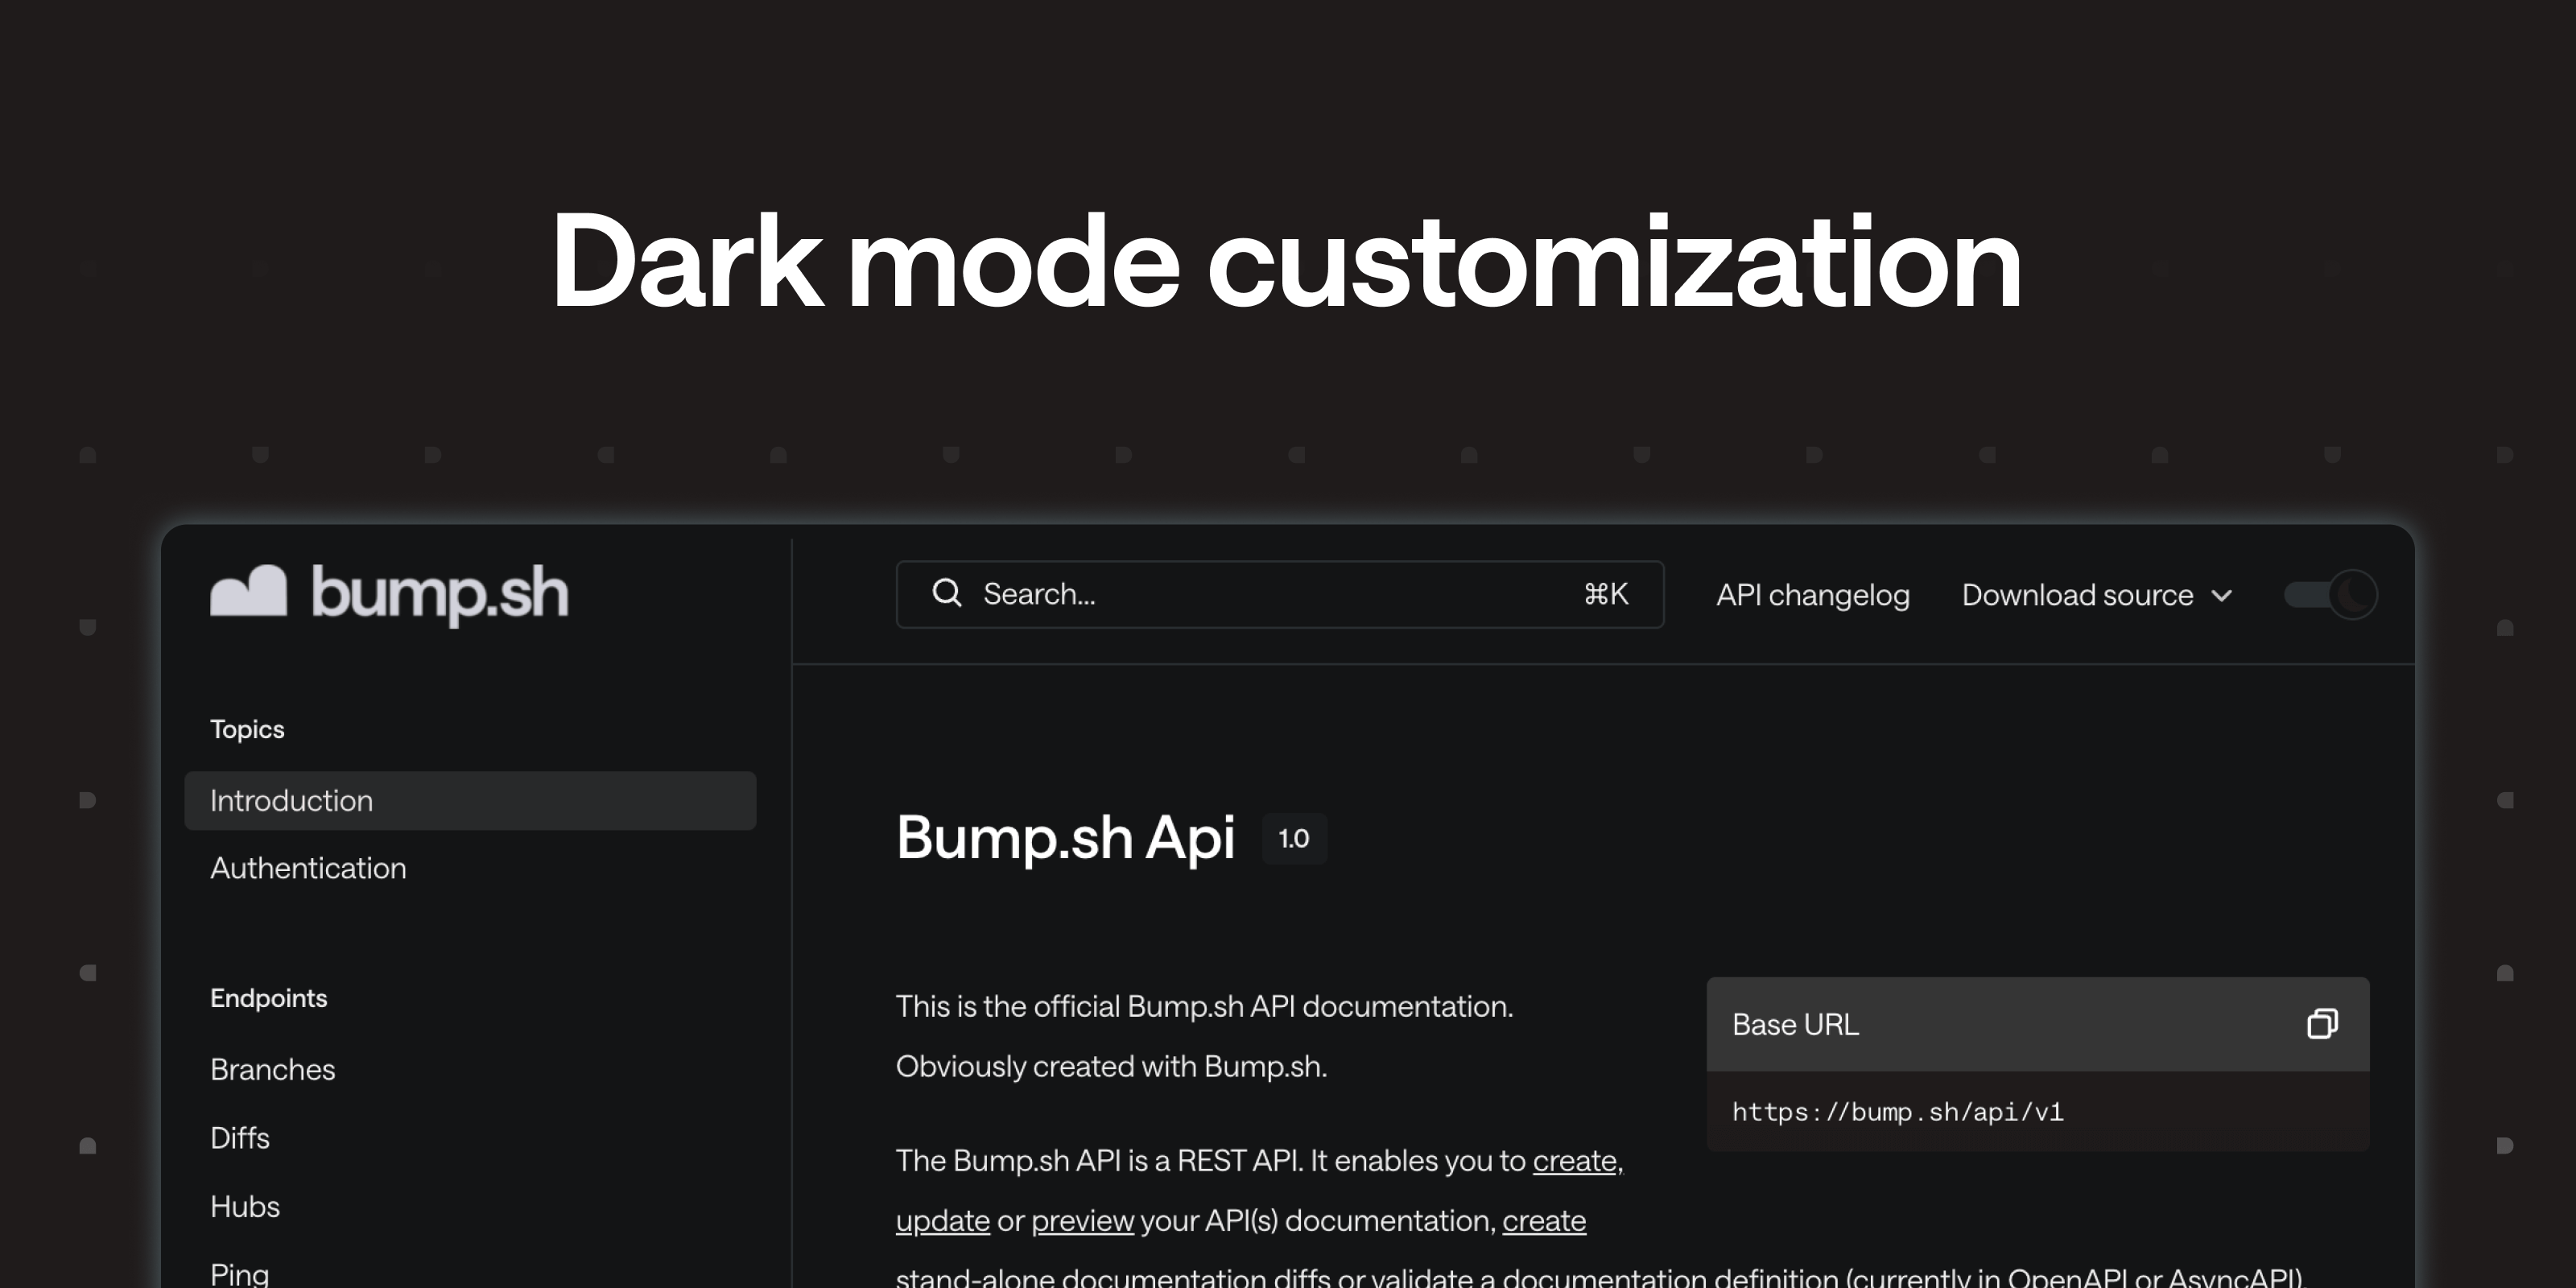Click the create link in the description
This screenshot has width=2576, height=1288.
[1575, 1161]
